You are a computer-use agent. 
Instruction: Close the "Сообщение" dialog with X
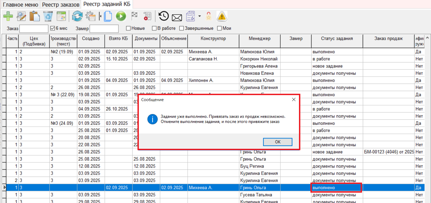click(x=294, y=99)
